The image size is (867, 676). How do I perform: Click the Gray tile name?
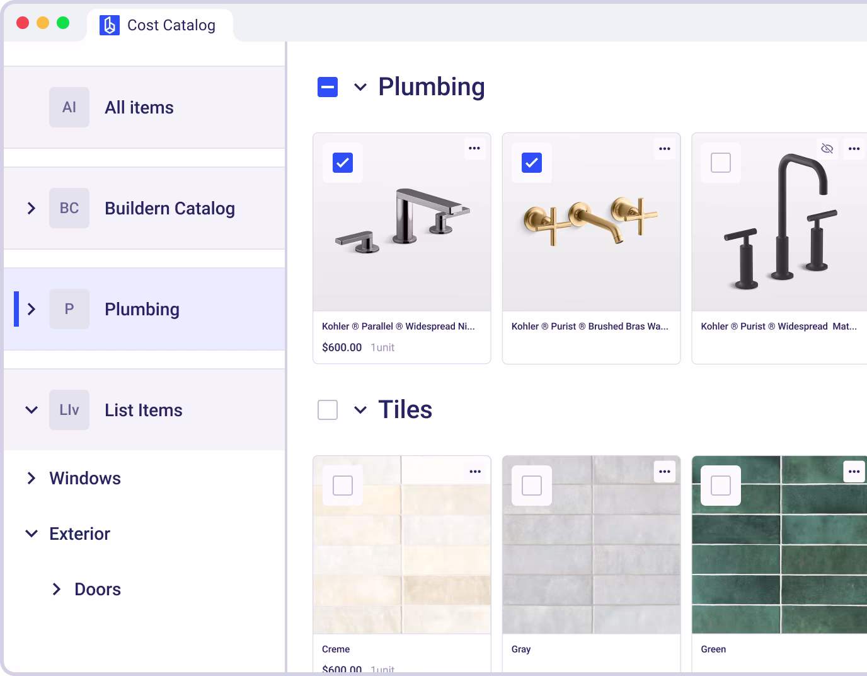click(x=521, y=649)
